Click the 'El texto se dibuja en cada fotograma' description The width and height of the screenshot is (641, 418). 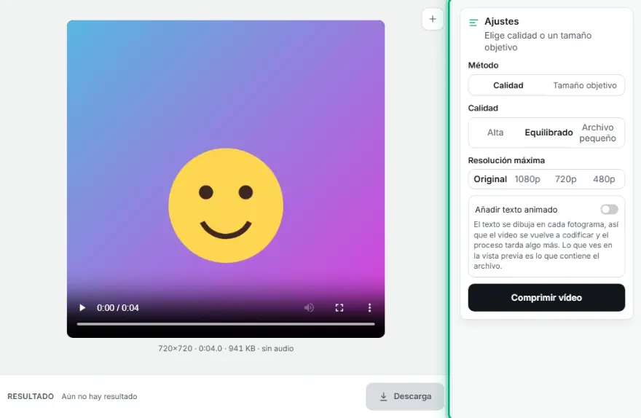[546, 245]
